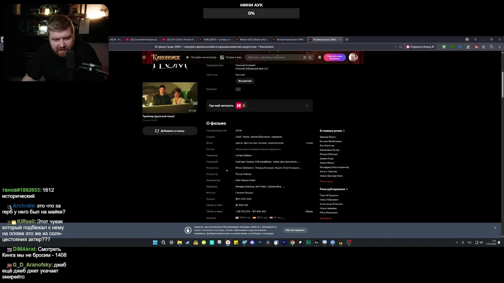Open Adobe Audition from taskbar
This screenshot has width=504, height=283.
[308, 243]
